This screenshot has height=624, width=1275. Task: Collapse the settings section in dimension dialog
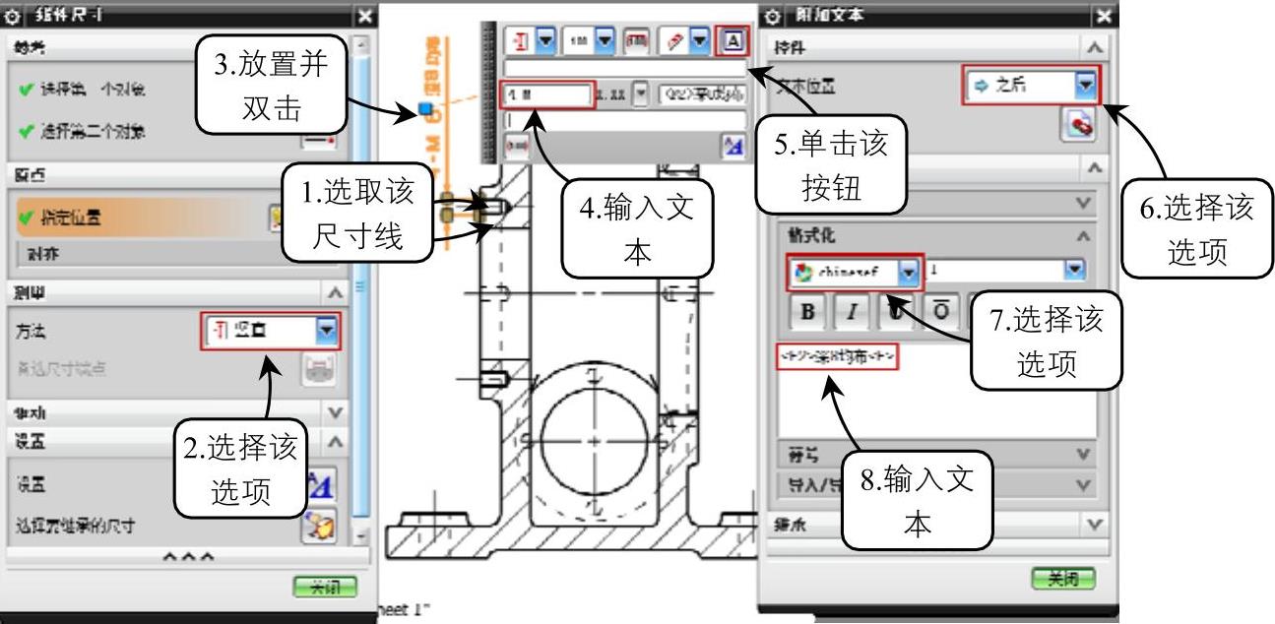pyautogui.click(x=335, y=442)
